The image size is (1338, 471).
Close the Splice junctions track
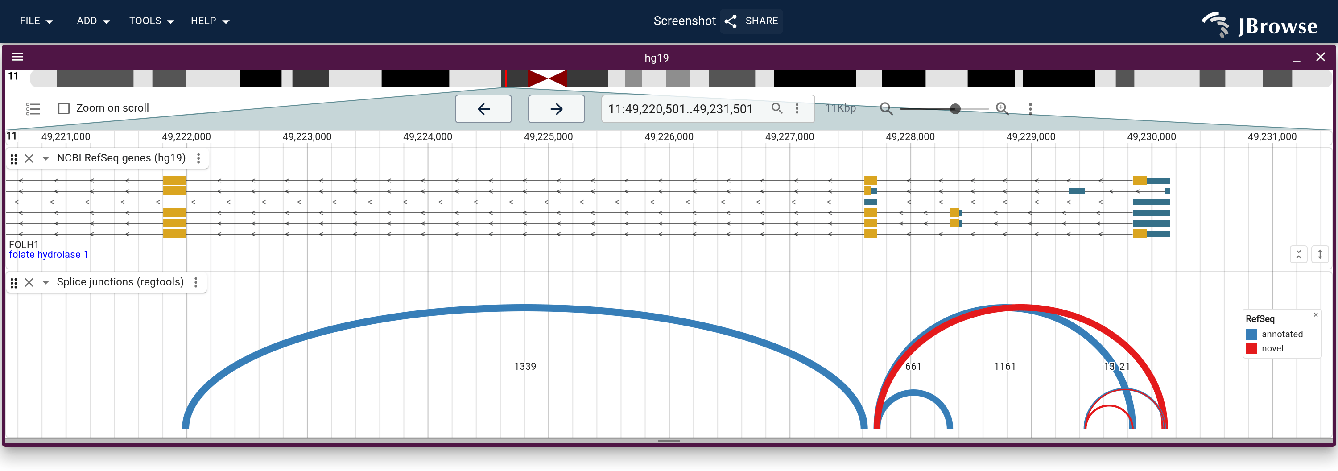coord(29,282)
